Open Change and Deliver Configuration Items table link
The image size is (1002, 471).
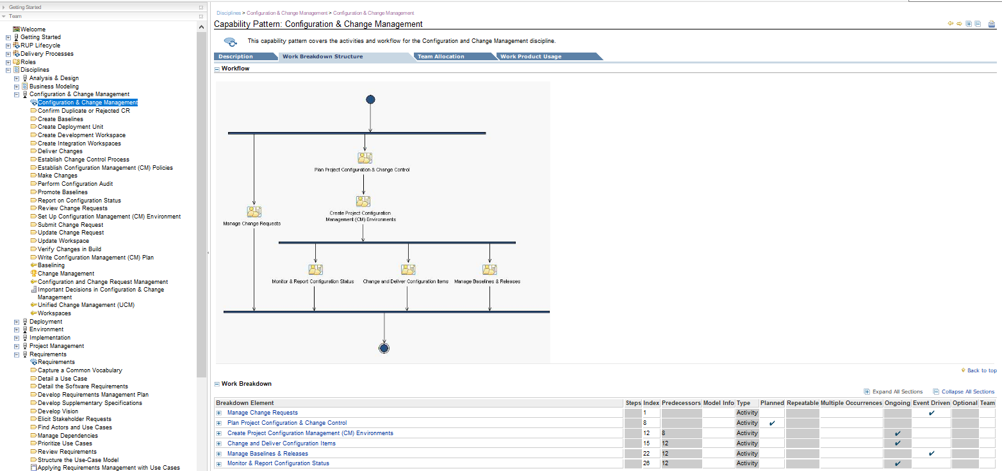281,443
